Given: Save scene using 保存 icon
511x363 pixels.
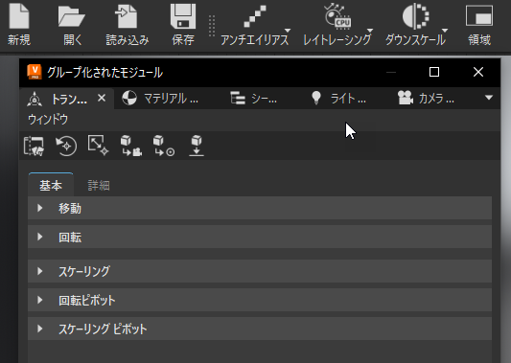Looking at the screenshot, I should pyautogui.click(x=183, y=16).
